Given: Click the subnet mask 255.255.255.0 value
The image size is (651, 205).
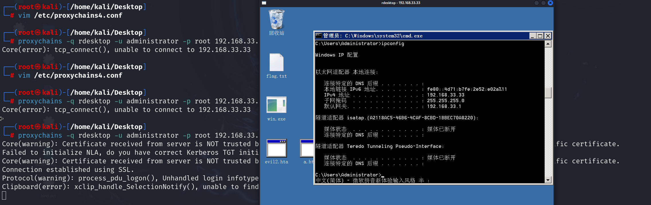Looking at the screenshot, I should (446, 101).
